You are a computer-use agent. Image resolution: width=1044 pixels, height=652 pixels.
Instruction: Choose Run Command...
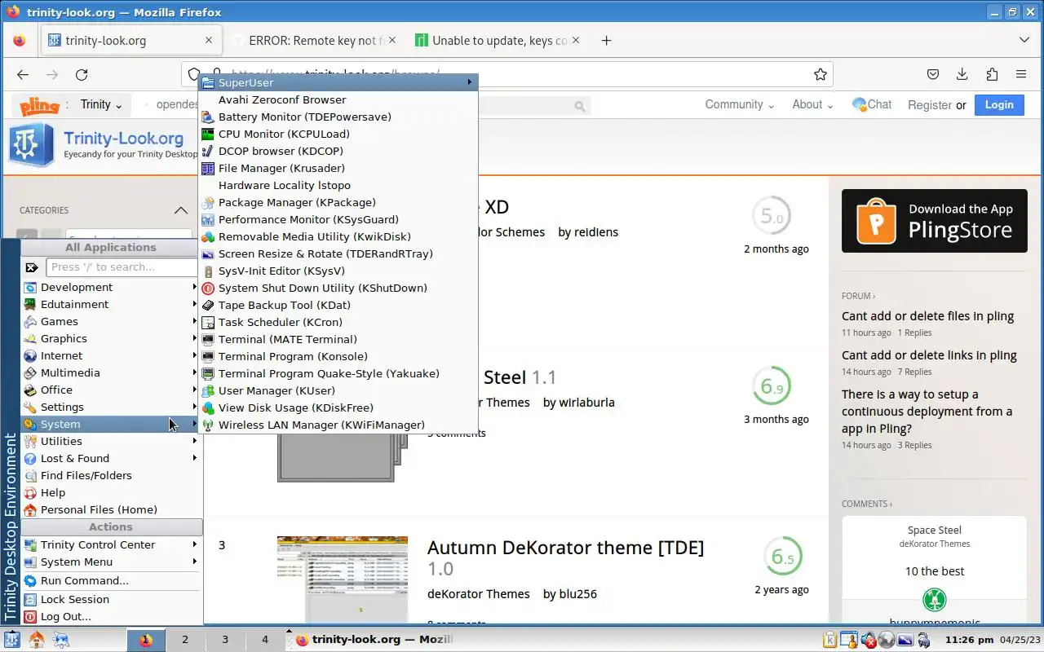point(111,580)
